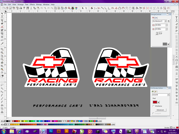The image size is (179, 134).
Task: Select the Hand pan tool
Action: click(x=2, y=73)
